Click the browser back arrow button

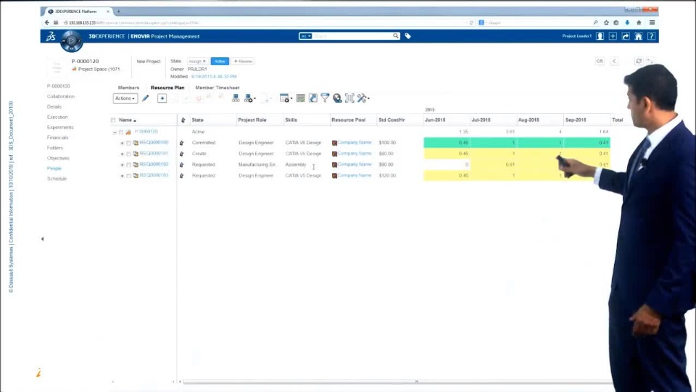click(47, 22)
